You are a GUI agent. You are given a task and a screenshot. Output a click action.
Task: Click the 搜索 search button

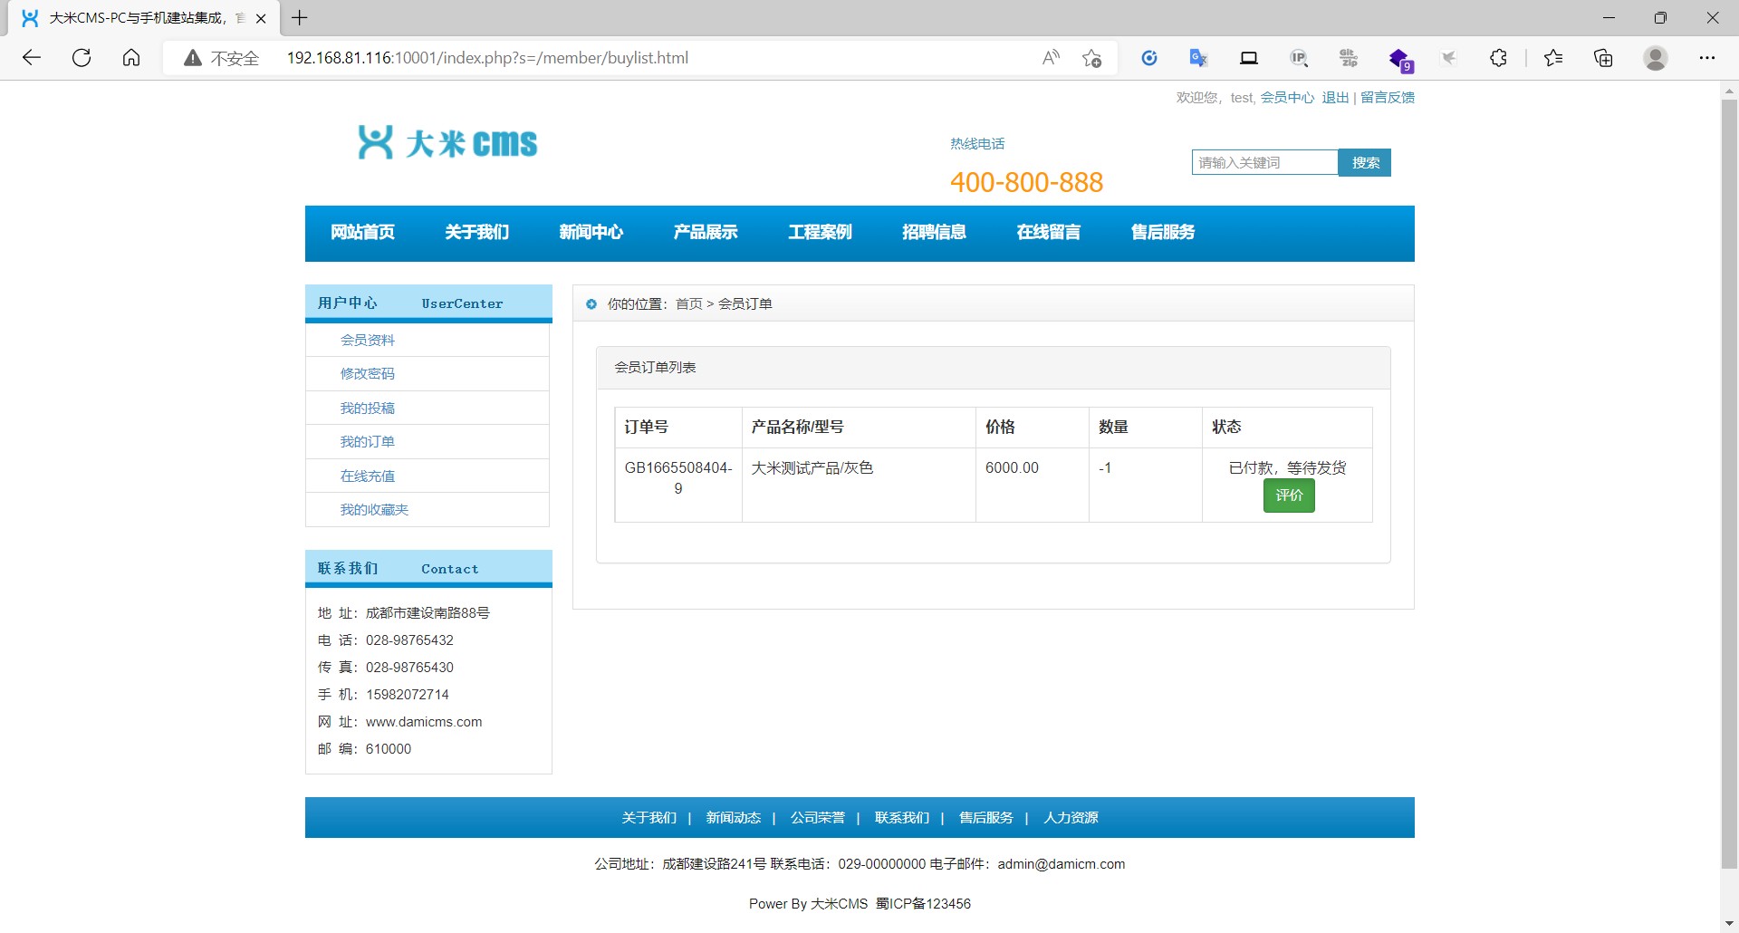click(x=1365, y=163)
